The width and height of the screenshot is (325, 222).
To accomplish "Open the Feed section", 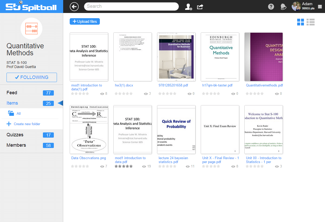I will [12, 93].
